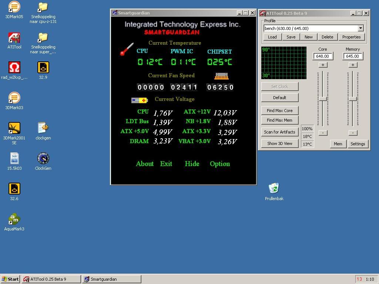Create a New profile in ATITool
The image size is (379, 284).
click(x=308, y=37)
